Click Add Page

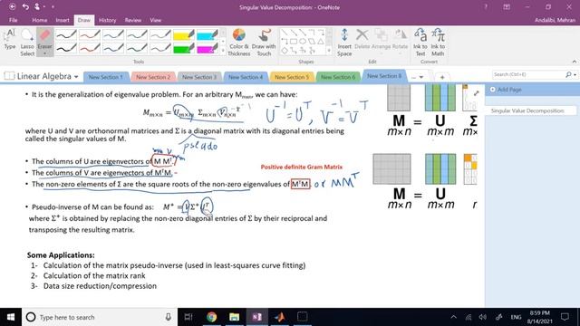pos(506,90)
